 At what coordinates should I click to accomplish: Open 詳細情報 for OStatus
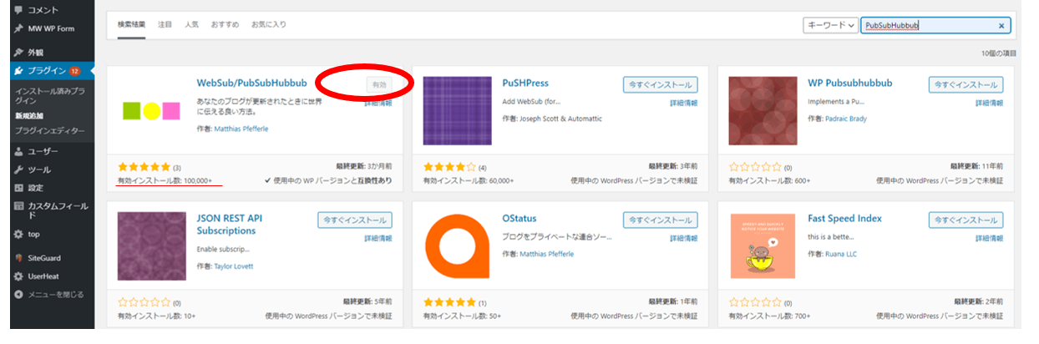(x=683, y=239)
